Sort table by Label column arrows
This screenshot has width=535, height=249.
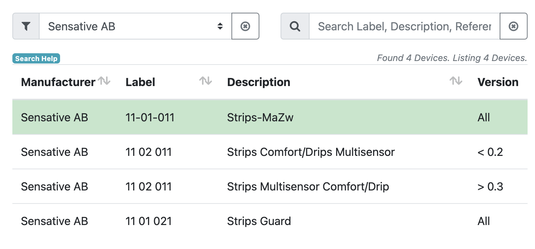coord(205,81)
